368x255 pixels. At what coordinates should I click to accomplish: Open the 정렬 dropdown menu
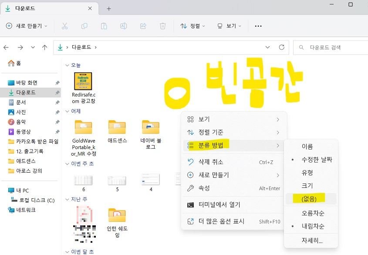192,26
